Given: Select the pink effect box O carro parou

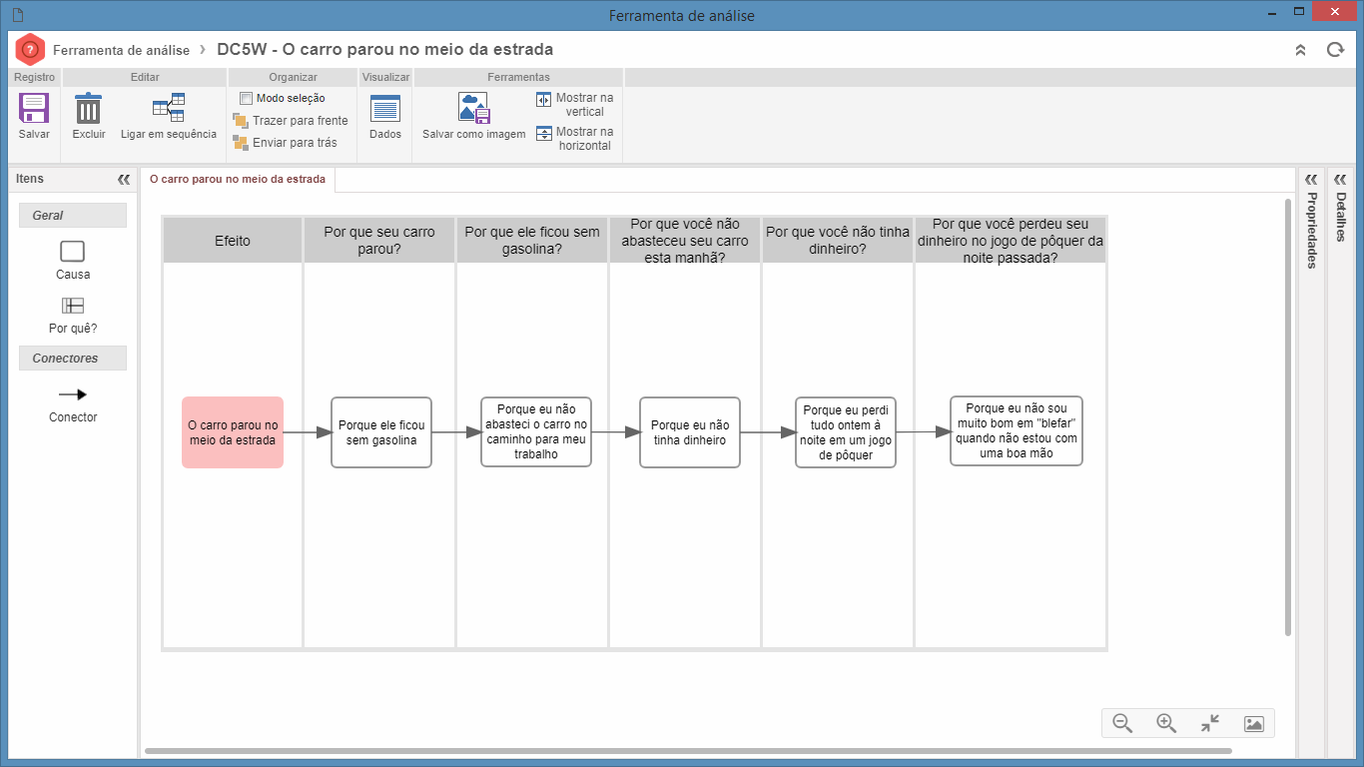Looking at the screenshot, I should pos(233,432).
